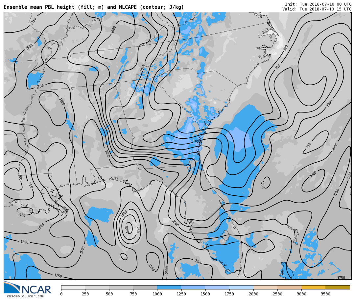The width and height of the screenshot is (355, 300).
Task: Click the 3000–3500 orange color bar segment
Action: click(313, 287)
